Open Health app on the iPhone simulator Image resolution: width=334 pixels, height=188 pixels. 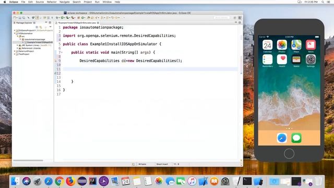[x=282, y=60]
